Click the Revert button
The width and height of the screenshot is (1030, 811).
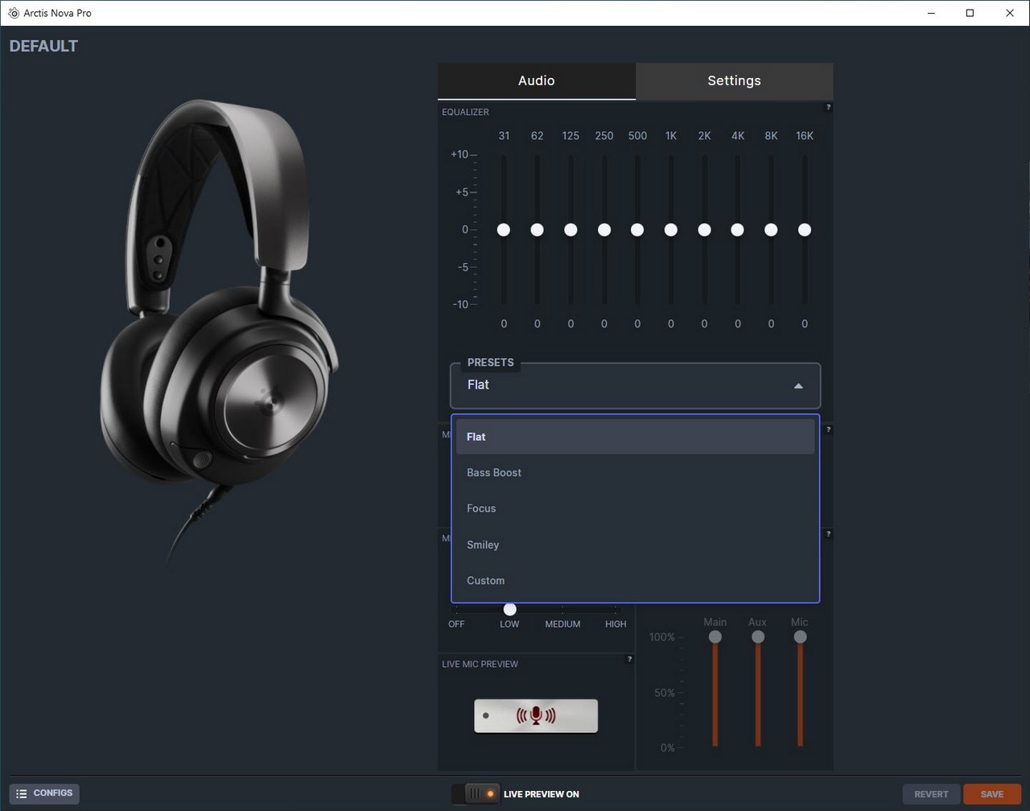(x=931, y=794)
